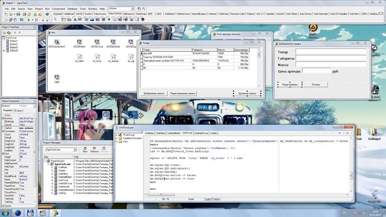Open dropdown arrow beside the Run button
Screen dimensions: 386x217
(x=33, y=20)
